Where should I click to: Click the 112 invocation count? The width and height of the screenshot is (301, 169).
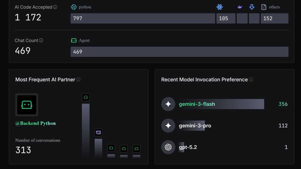tap(283, 126)
